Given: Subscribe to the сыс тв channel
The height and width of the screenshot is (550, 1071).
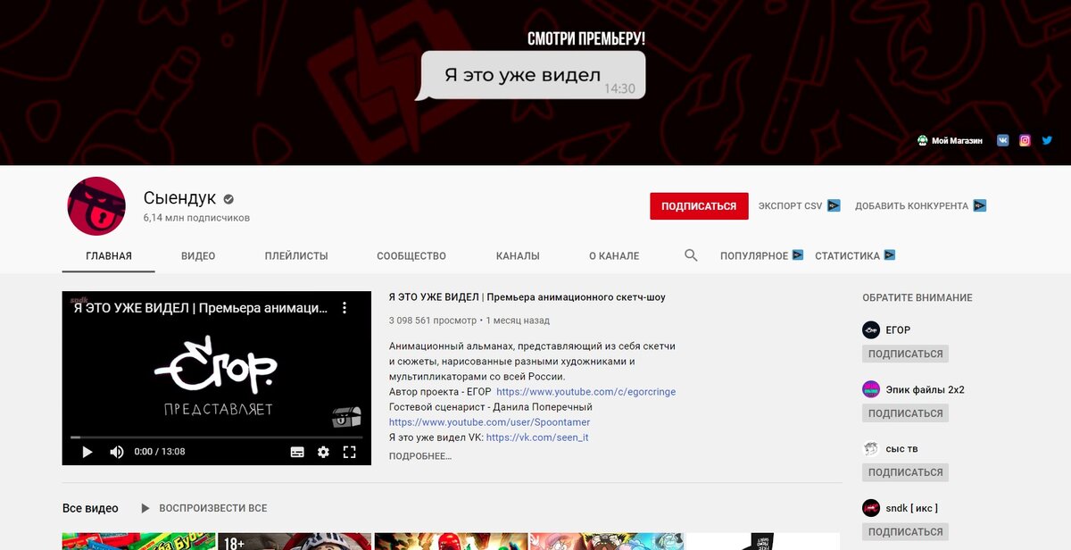Looking at the screenshot, I should click(905, 472).
